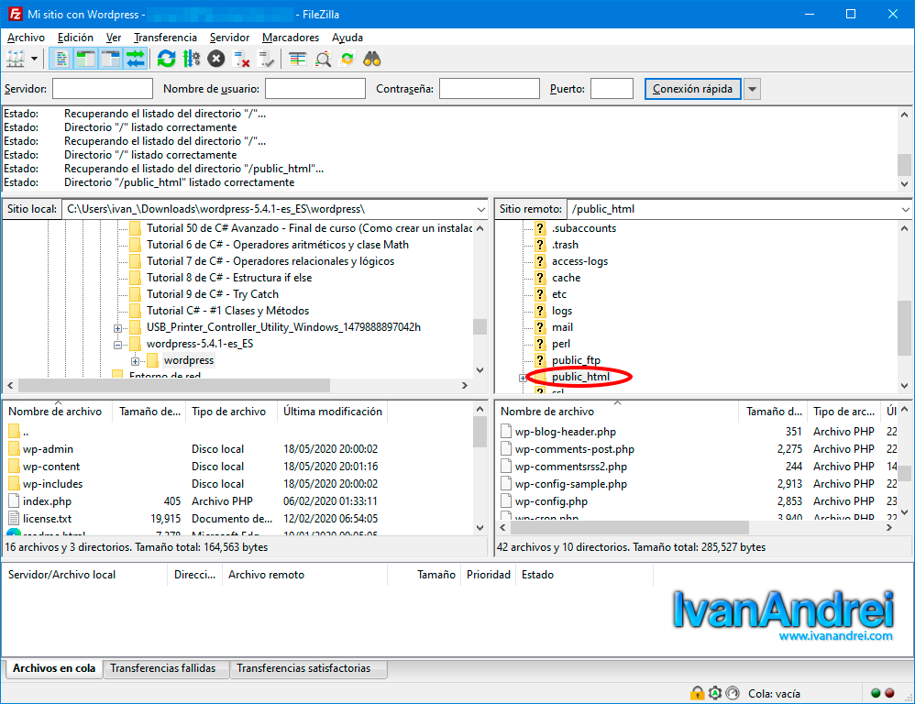The image size is (915, 704).
Task: Expand the local wordpress subfolder
Action: (x=136, y=361)
